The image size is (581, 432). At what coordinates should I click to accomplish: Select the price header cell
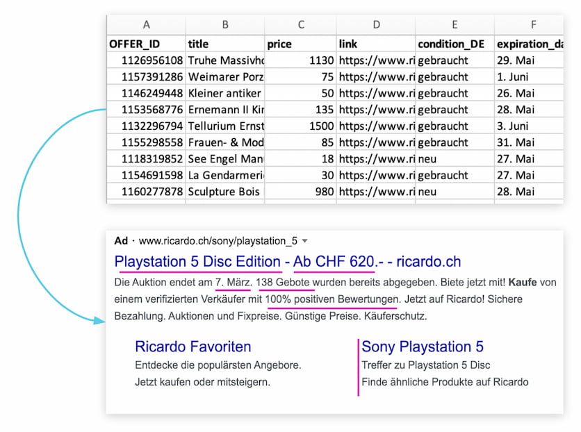click(301, 44)
